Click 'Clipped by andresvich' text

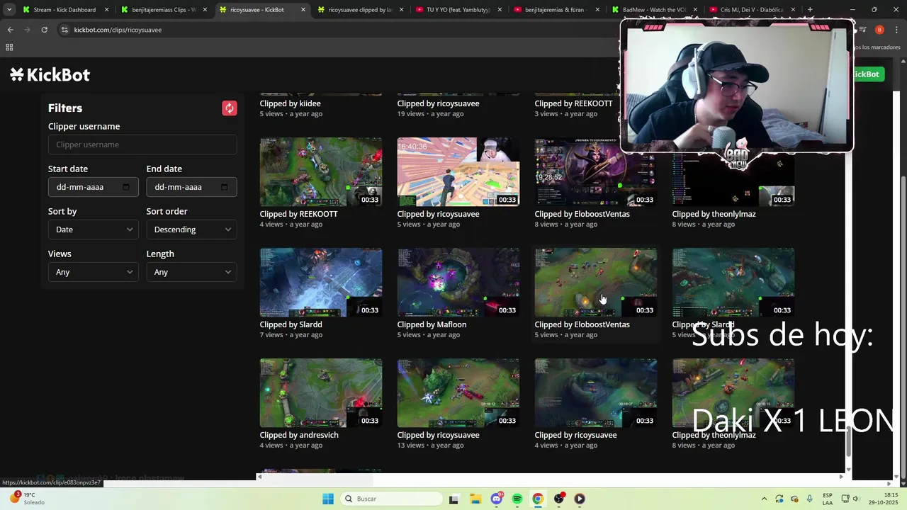[299, 435]
